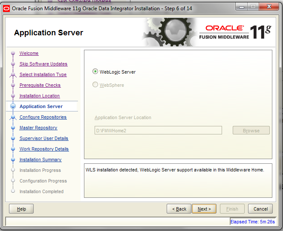Viewport: 283px width, 231px height.
Task: Jump to Select Installation Type step
Action: coord(43,74)
